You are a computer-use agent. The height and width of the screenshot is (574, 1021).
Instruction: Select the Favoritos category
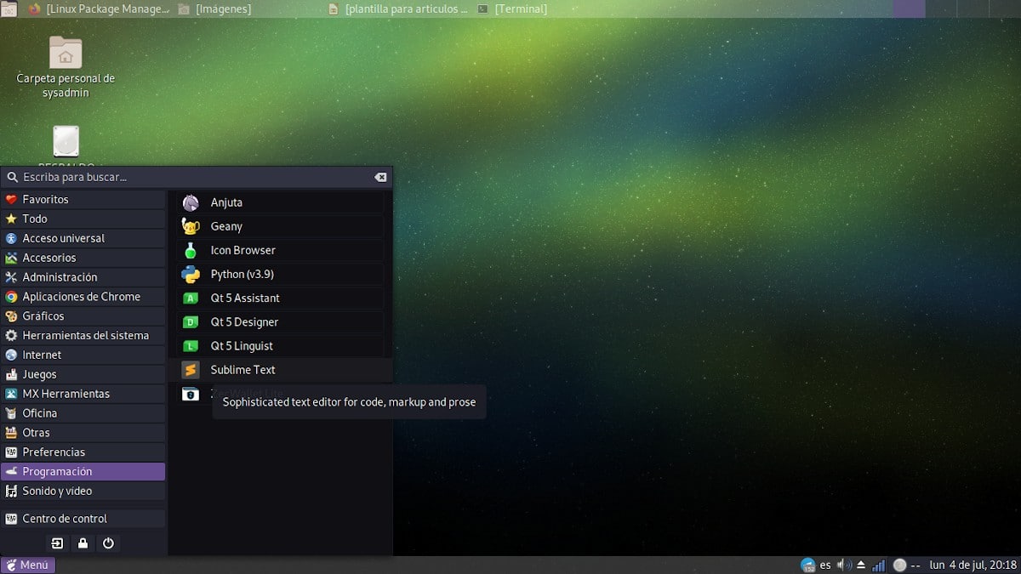pos(45,200)
